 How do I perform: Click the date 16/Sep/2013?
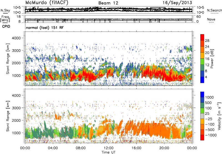tap(177, 3)
